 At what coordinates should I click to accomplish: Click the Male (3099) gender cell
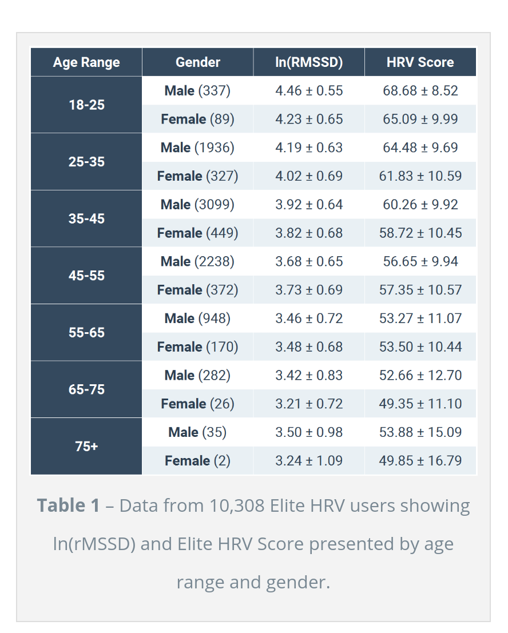tap(197, 205)
